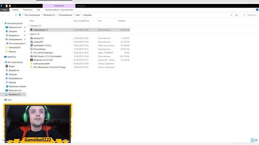The width and height of the screenshot is (259, 145).
Task: Collapse the Сегодня (1) group
Action: click(29, 26)
